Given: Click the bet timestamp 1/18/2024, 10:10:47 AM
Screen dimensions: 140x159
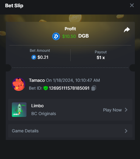Looking at the screenshot, I should click(x=76, y=80).
